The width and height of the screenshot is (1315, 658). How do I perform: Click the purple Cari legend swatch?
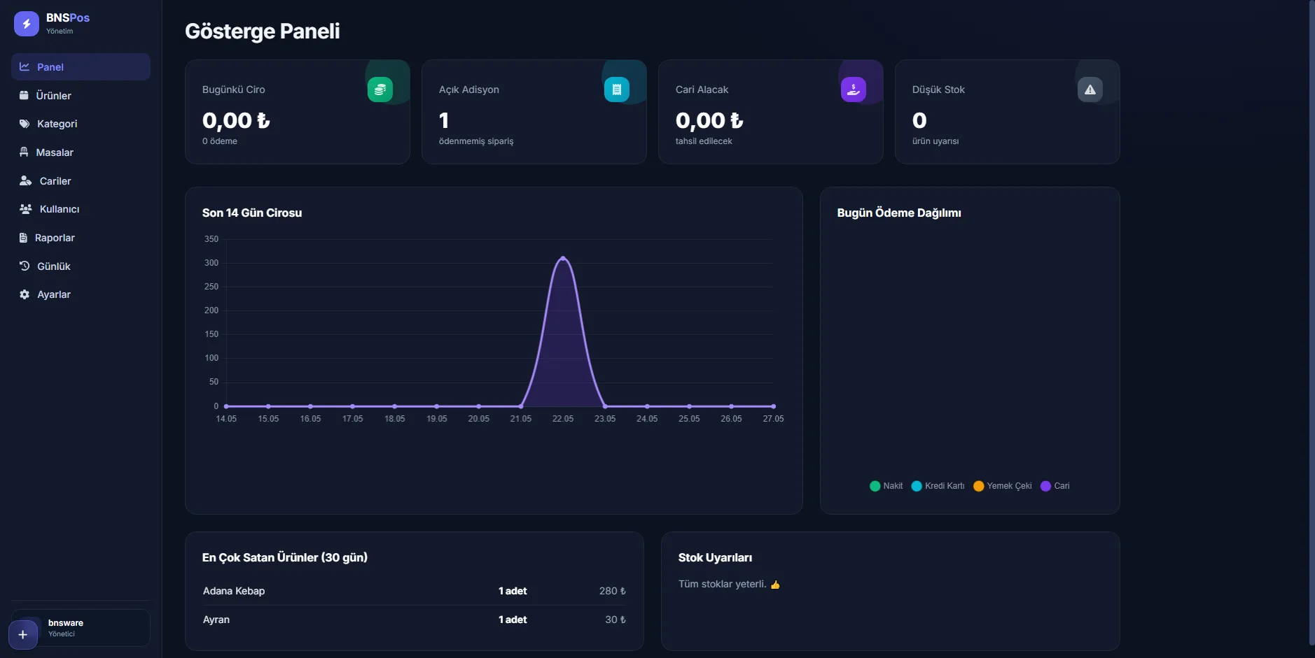pos(1045,486)
